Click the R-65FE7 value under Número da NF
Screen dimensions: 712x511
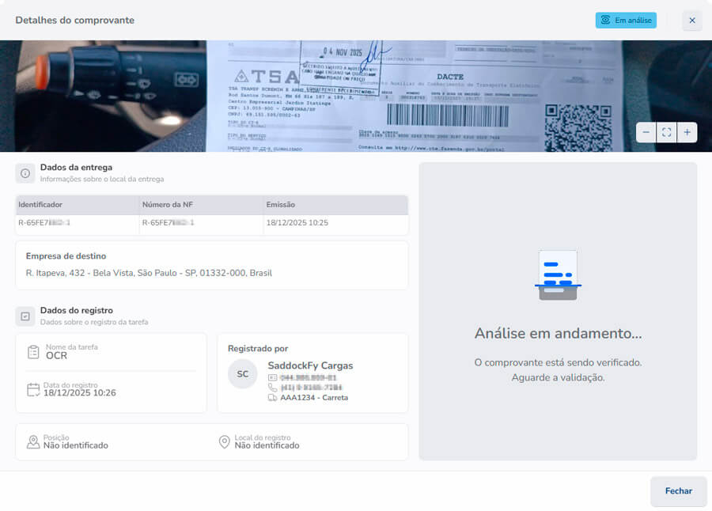pyautogui.click(x=168, y=222)
